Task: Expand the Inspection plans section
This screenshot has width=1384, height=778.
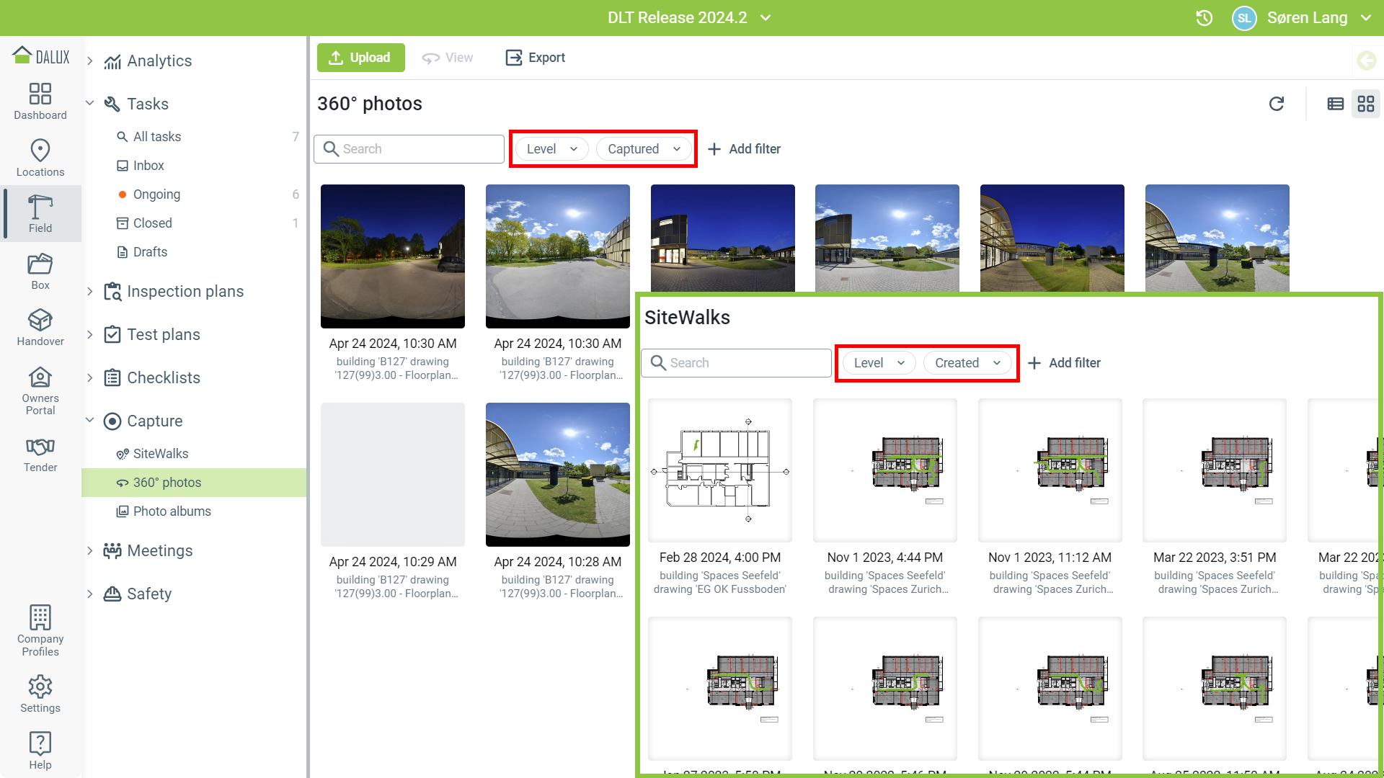Action: point(90,291)
